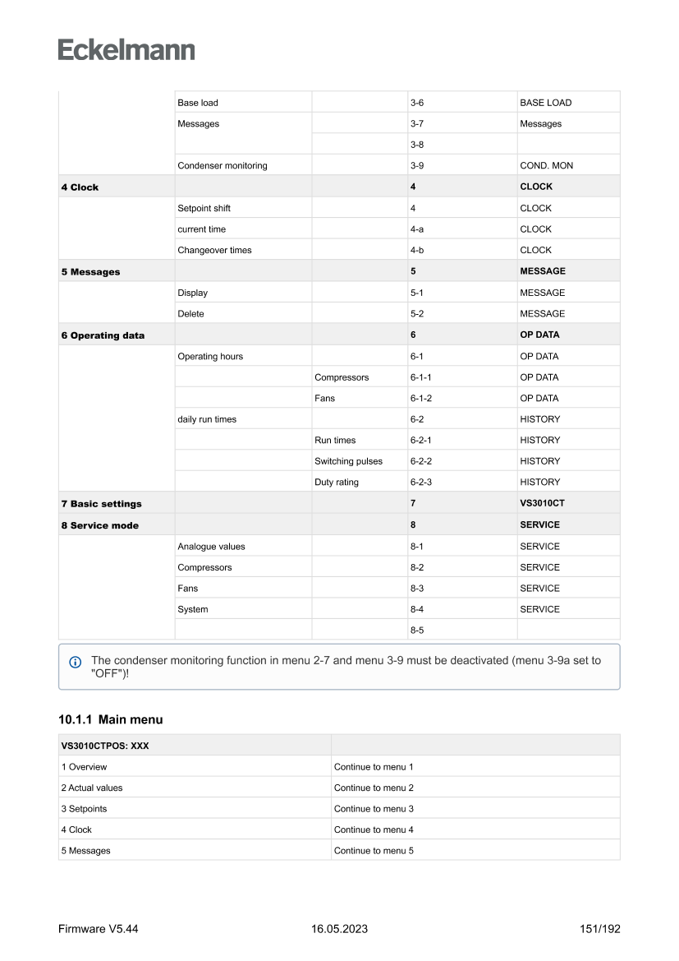Select the "10.1.1 Main menu" heading
679x961 pixels.
coord(110,719)
